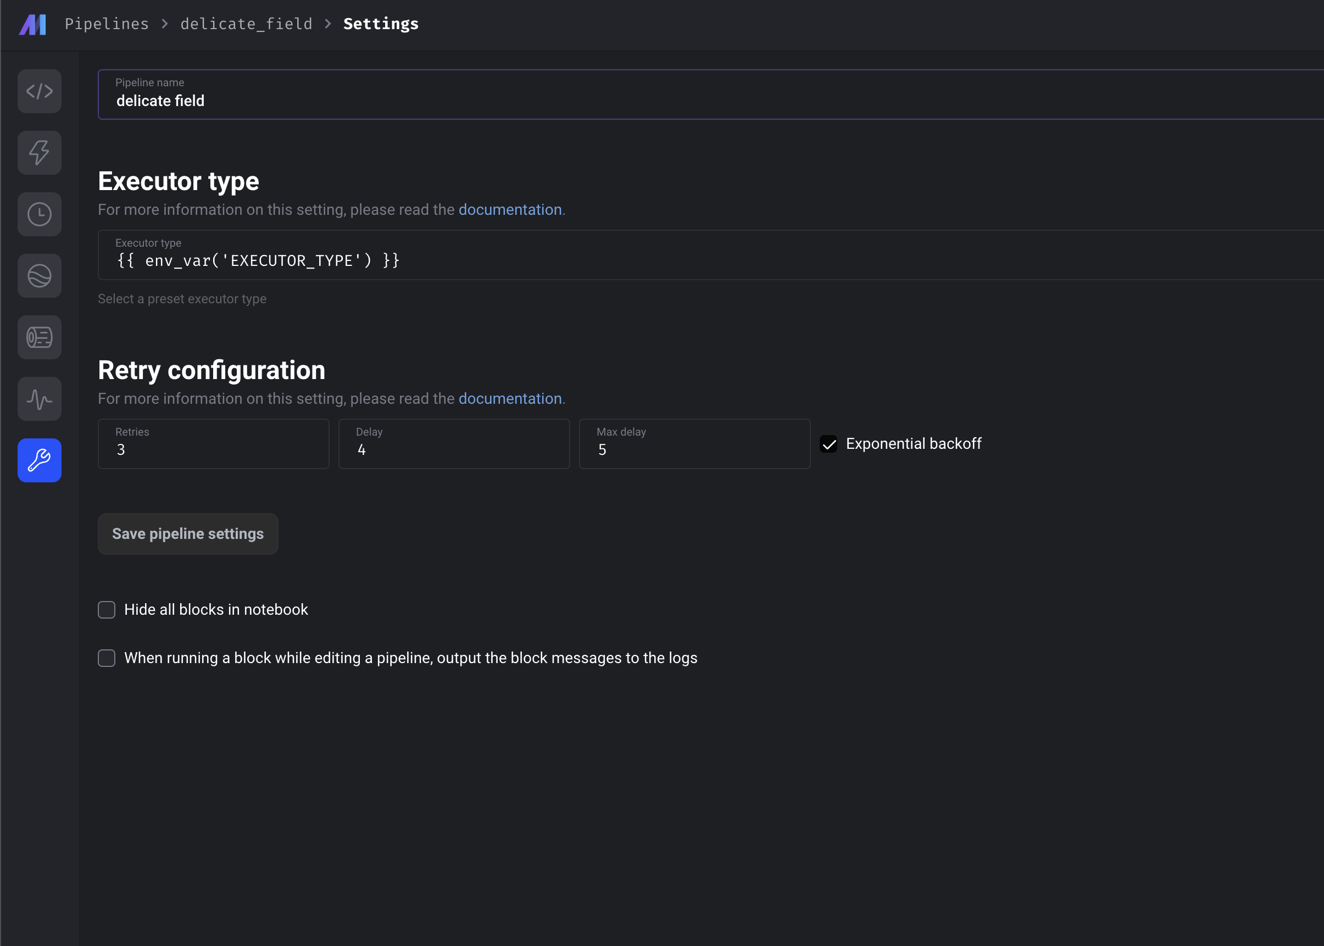
Task: Go to Pipelines breadcrumb
Action: tap(107, 24)
